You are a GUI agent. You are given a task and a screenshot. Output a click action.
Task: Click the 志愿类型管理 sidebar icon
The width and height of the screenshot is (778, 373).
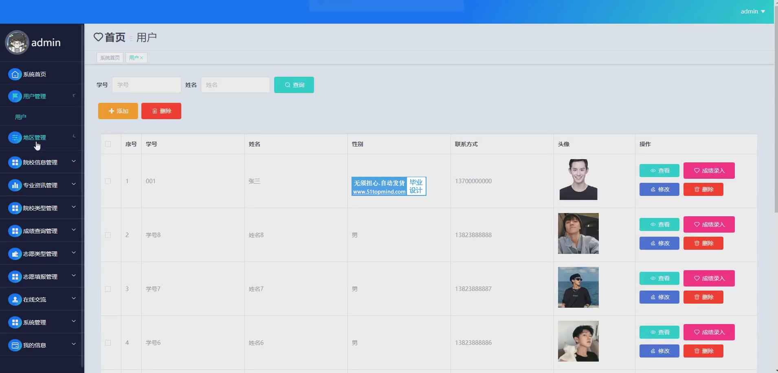tap(15, 254)
